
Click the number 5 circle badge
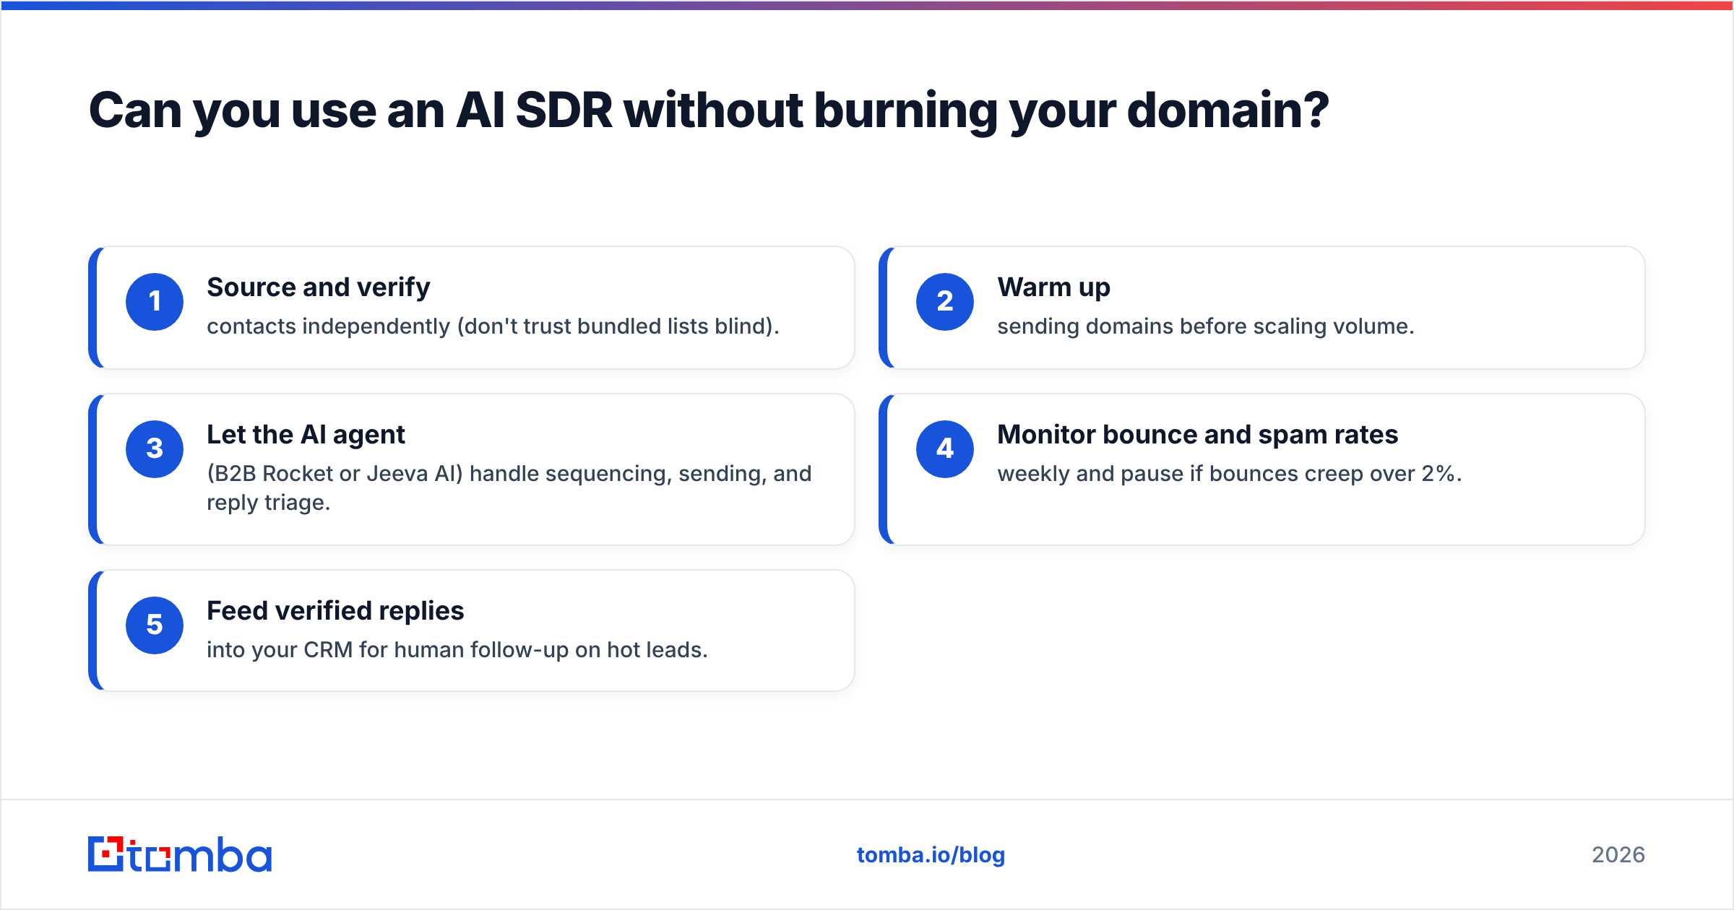[155, 625]
